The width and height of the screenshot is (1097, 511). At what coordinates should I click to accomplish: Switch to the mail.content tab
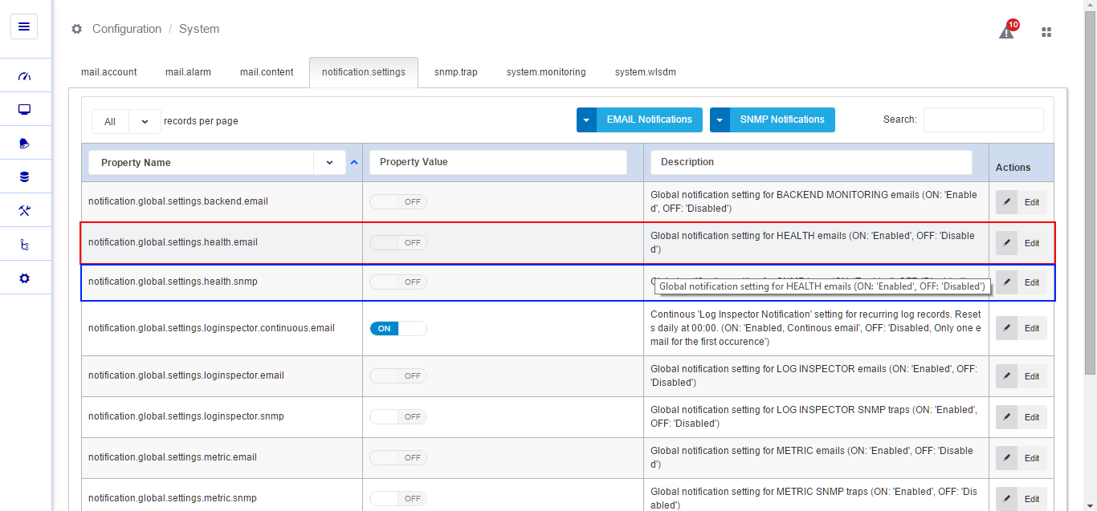pos(267,72)
